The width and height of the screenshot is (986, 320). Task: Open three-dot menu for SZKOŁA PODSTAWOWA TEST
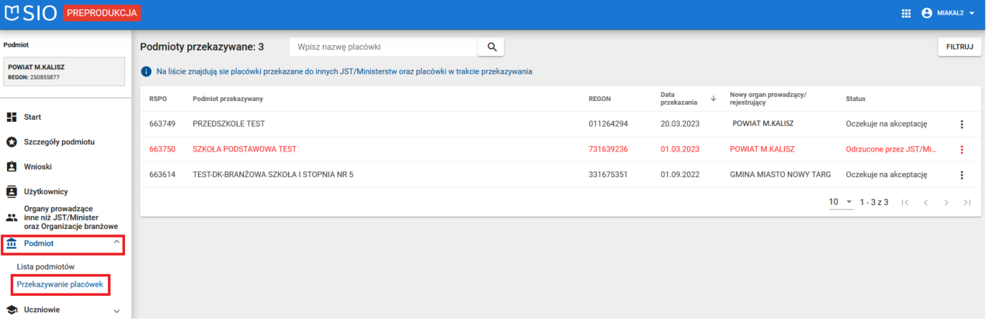pos(962,150)
